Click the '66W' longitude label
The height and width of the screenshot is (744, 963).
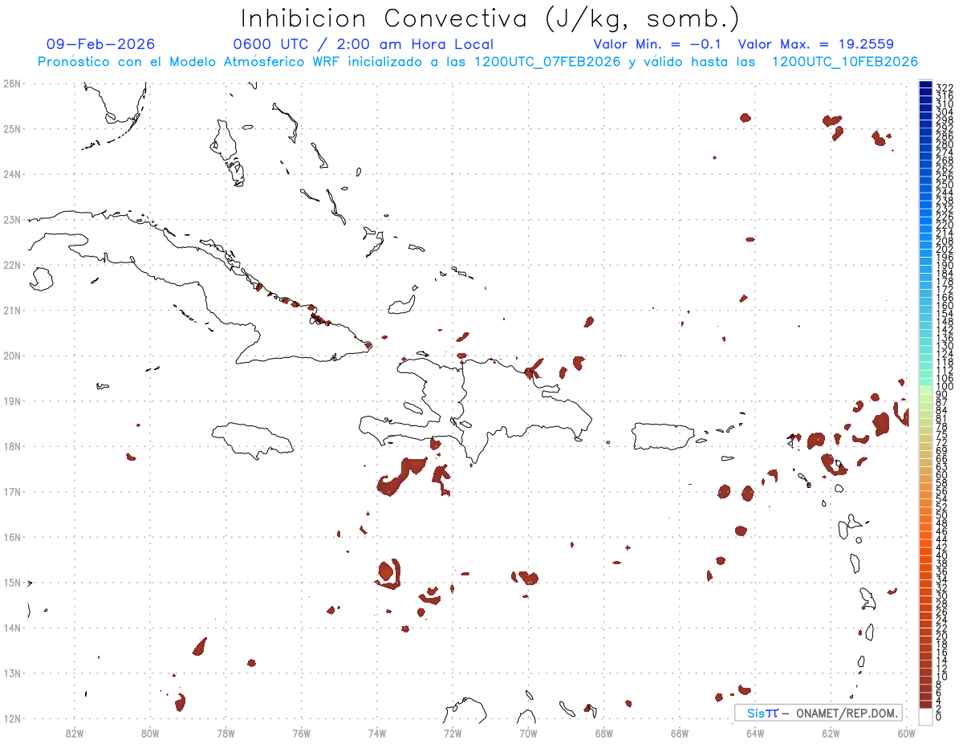click(680, 733)
